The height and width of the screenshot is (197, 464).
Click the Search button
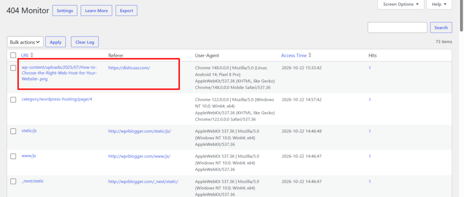click(441, 28)
